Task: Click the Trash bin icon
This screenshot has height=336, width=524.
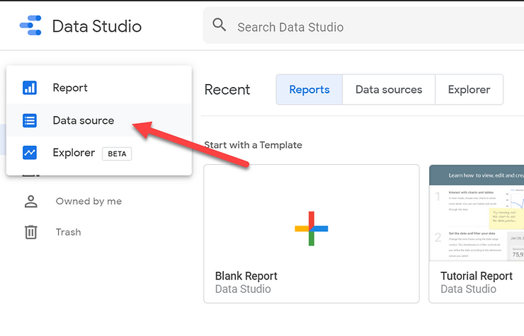Action: (x=31, y=232)
